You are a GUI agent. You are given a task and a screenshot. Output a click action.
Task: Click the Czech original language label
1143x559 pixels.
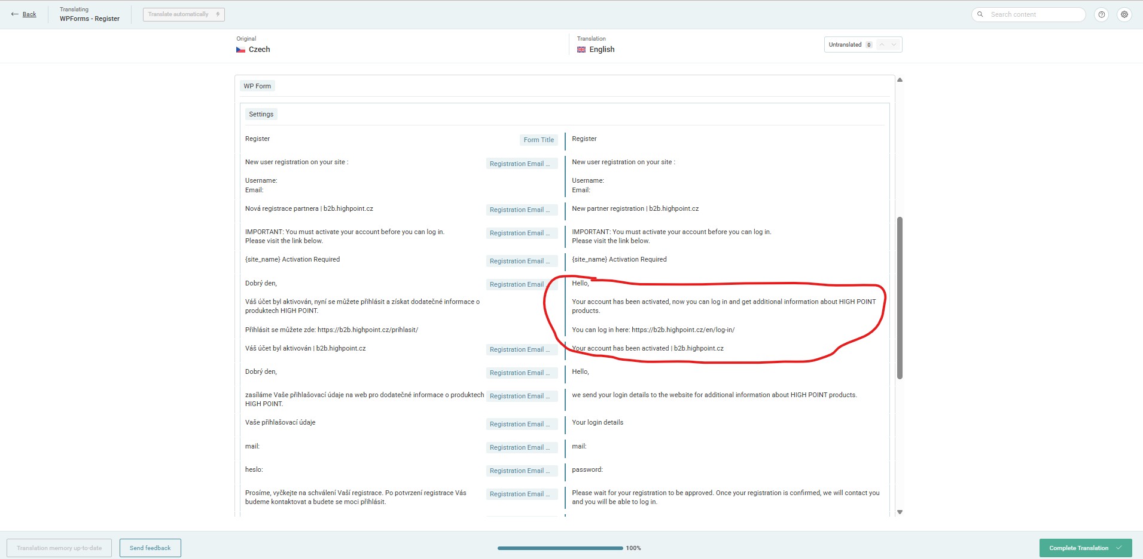(260, 50)
